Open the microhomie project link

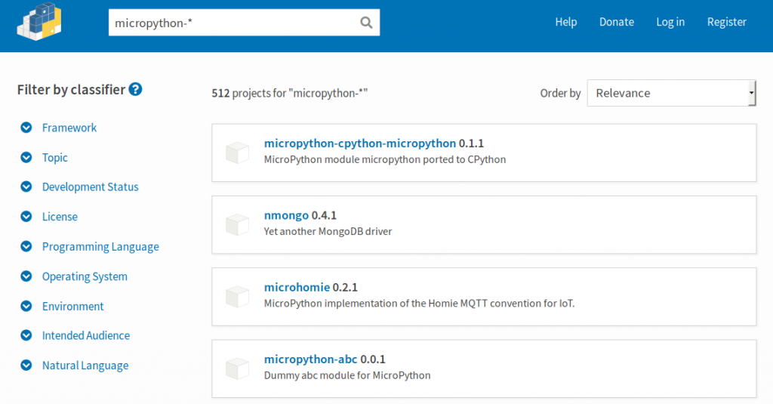(297, 287)
